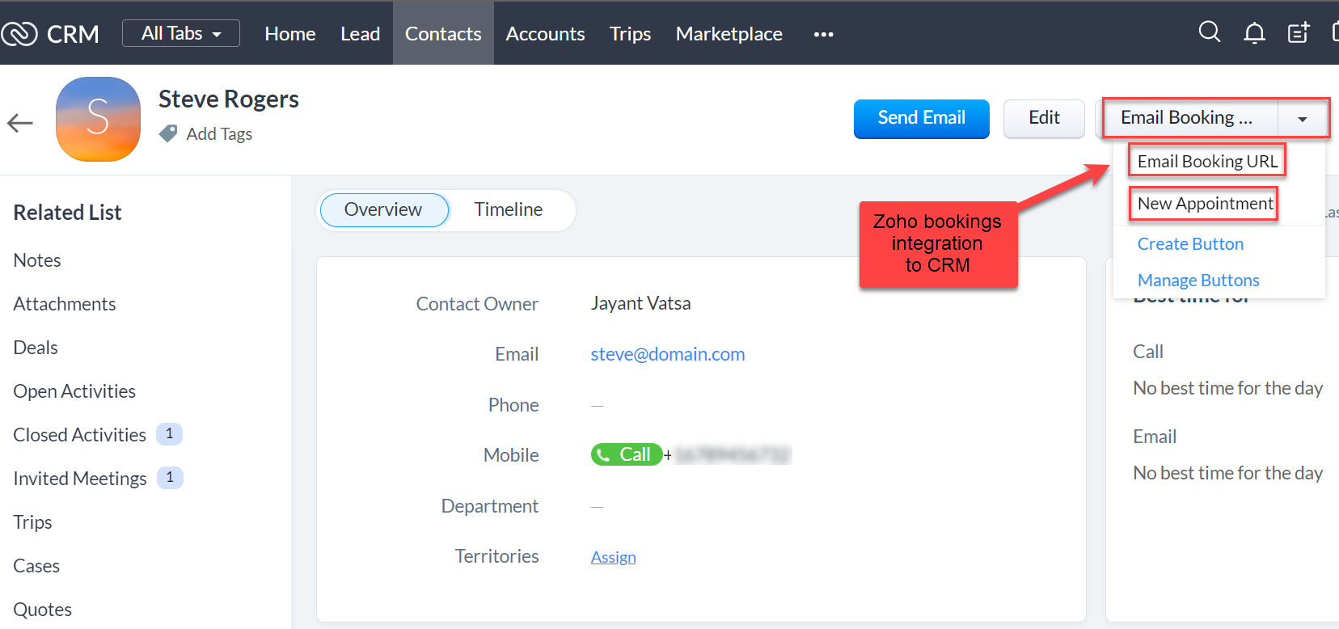Toggle the Email Booking dropdown arrow
The width and height of the screenshot is (1339, 629).
(1302, 119)
